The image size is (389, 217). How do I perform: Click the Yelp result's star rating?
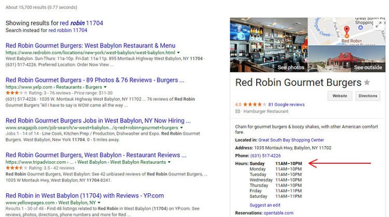click(14, 92)
